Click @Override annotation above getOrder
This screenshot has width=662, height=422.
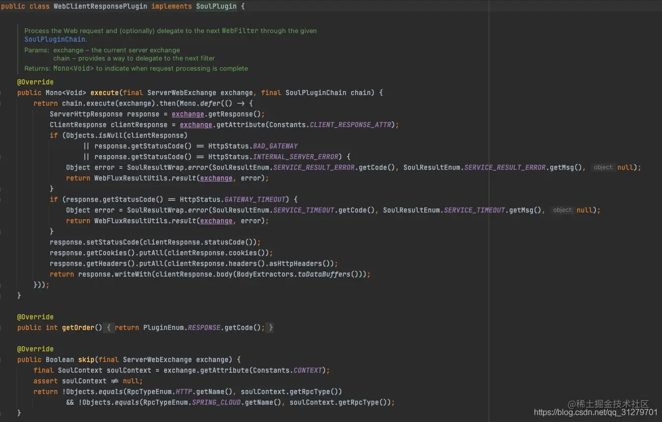(36, 317)
